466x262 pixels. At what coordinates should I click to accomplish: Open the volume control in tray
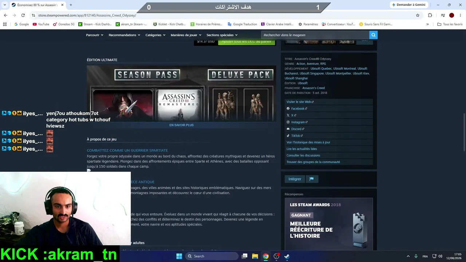(440, 256)
